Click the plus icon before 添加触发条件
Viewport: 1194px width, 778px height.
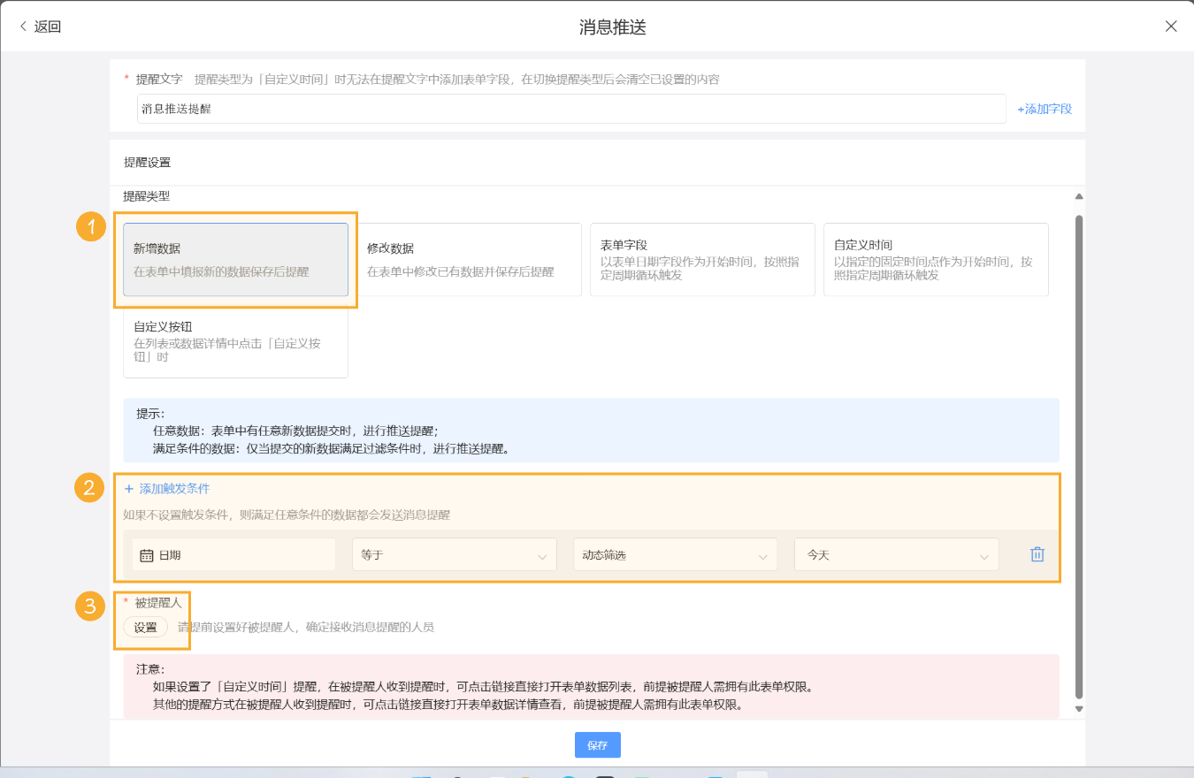point(130,487)
